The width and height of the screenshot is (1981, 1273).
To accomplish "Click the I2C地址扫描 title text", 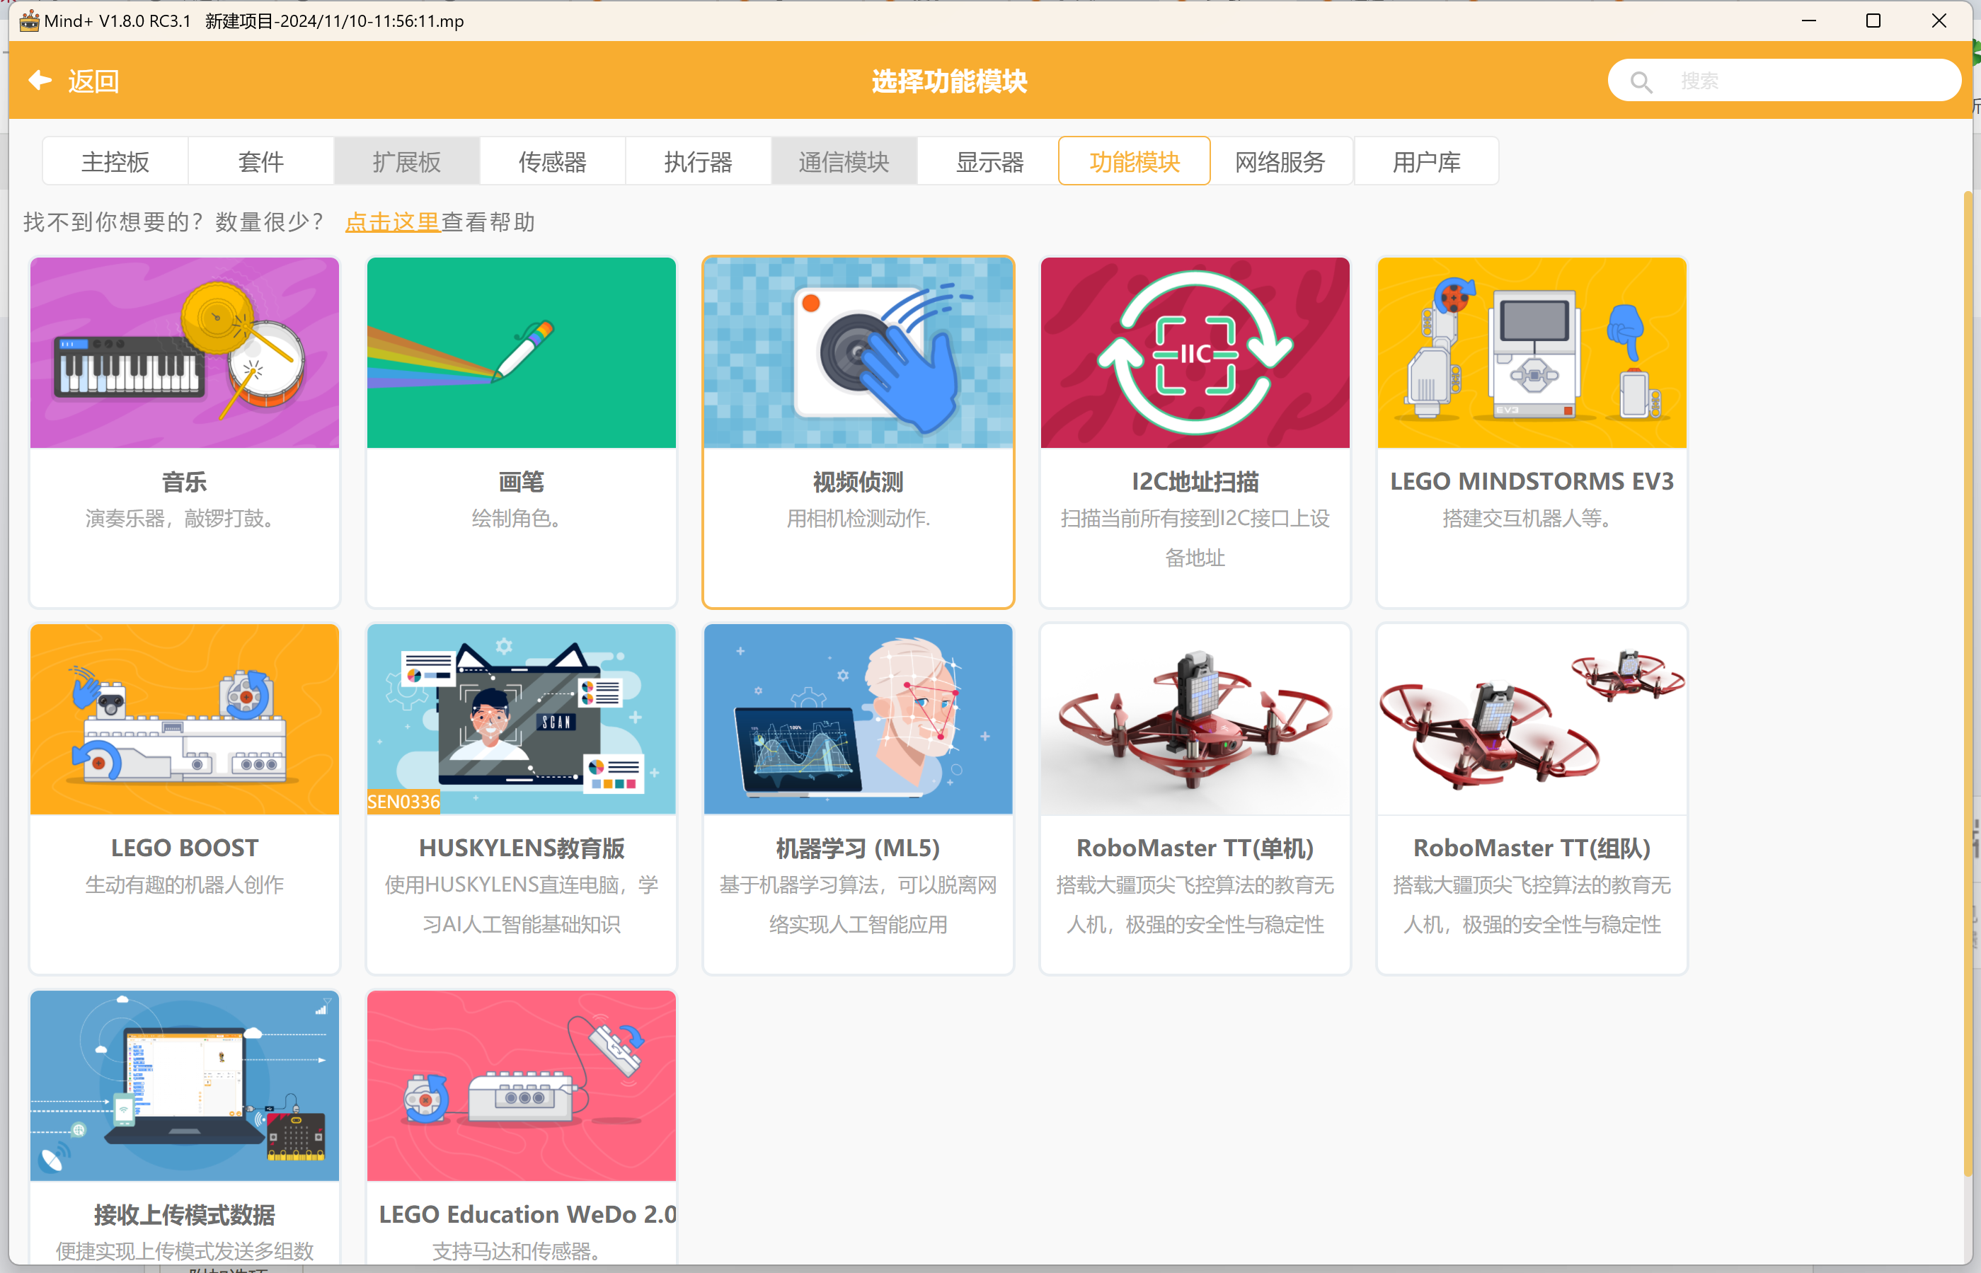I will (1195, 481).
